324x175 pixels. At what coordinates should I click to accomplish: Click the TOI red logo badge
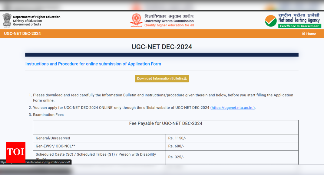(x=16, y=152)
